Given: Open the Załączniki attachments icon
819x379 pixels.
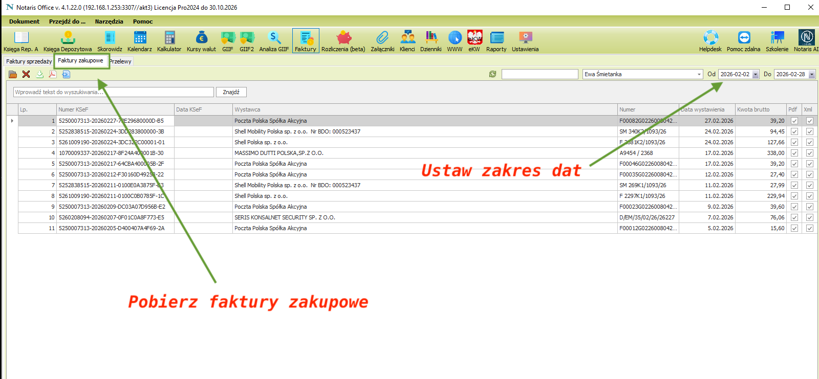Looking at the screenshot, I should point(382,41).
